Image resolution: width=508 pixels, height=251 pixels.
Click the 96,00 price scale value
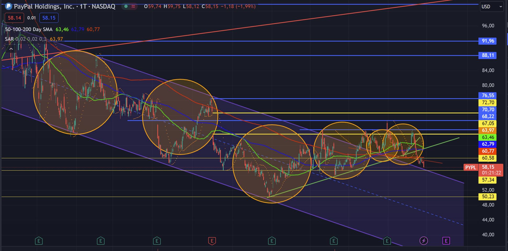488,26
